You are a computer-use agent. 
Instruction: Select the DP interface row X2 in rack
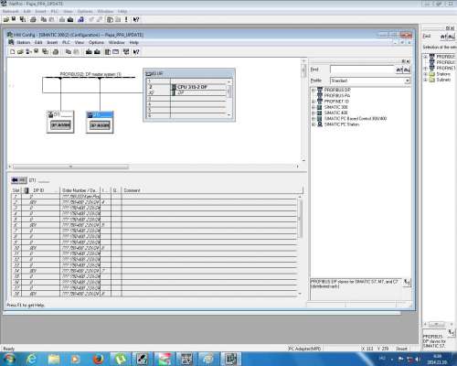click(186, 92)
